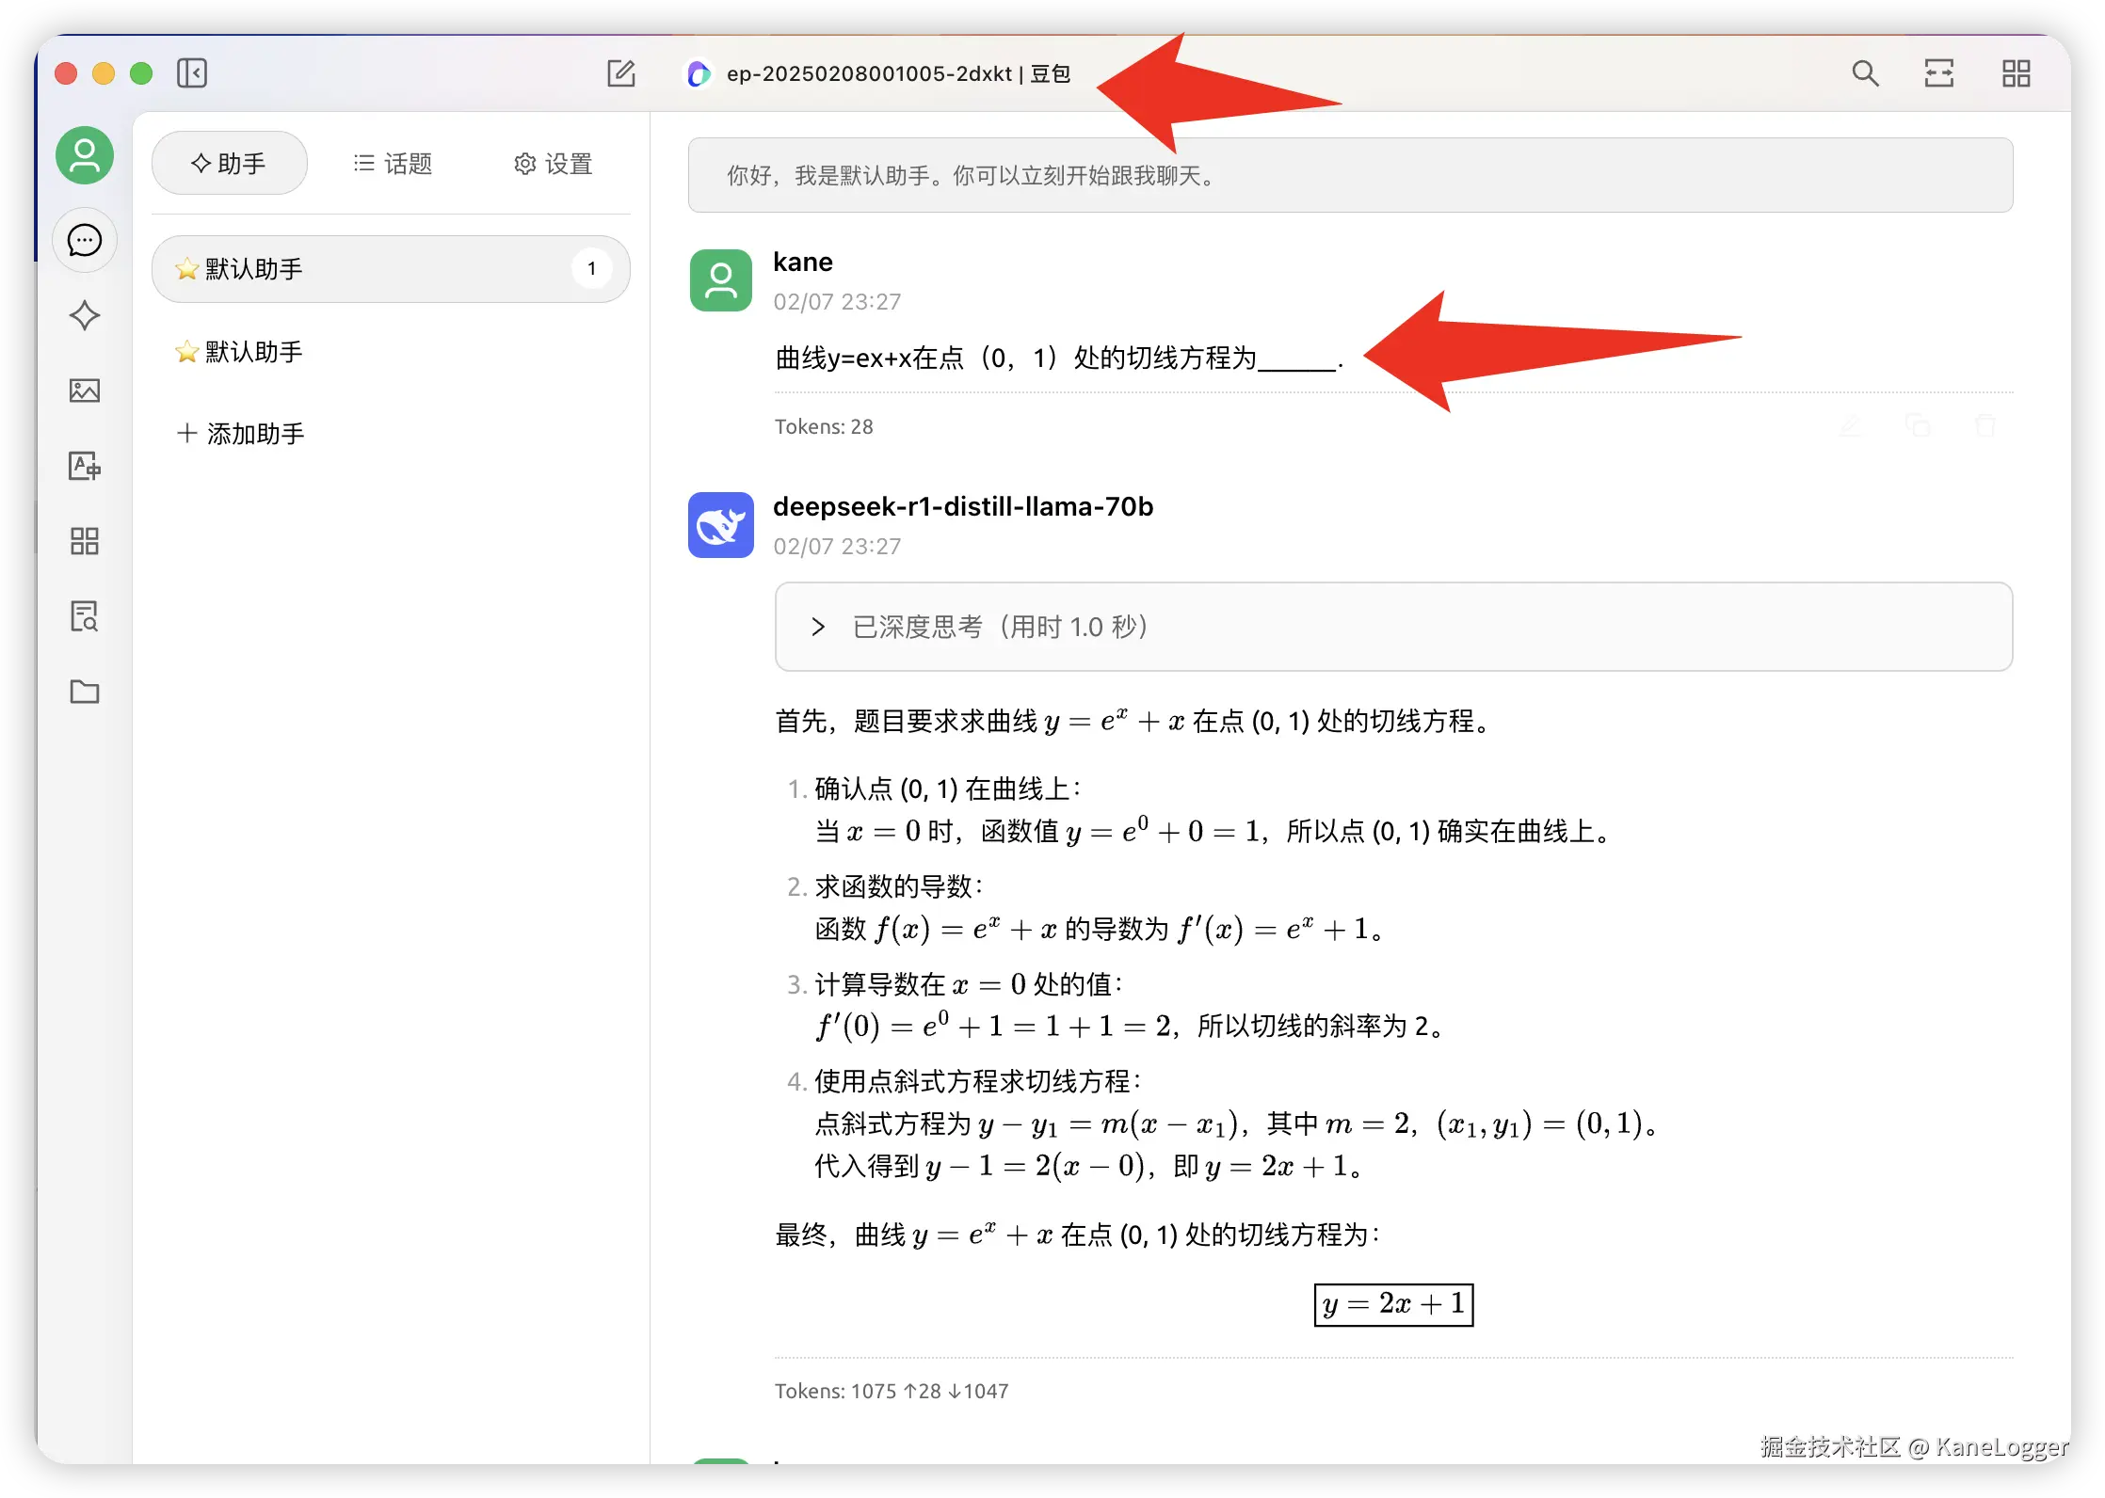
Task: Open the knowledge base document search icon
Action: [x=85, y=616]
